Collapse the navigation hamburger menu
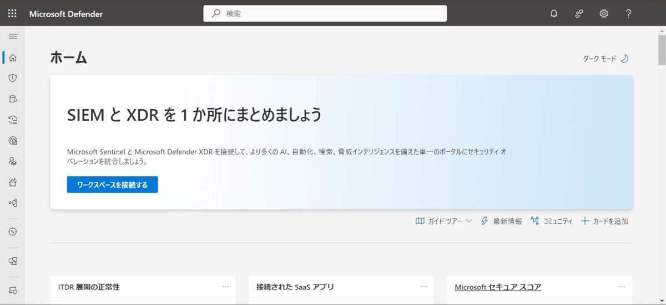666x305 pixels. [x=13, y=37]
